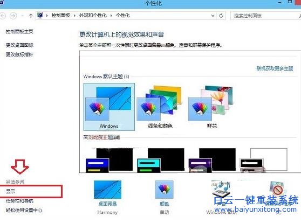Click the 自动 label under 颜色
301x223 pixels.
pyautogui.click(x=165, y=212)
